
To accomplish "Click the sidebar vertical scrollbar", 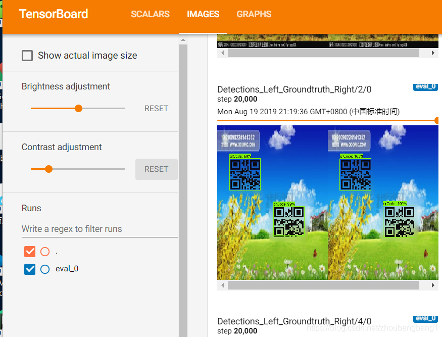I will click(183, 190).
